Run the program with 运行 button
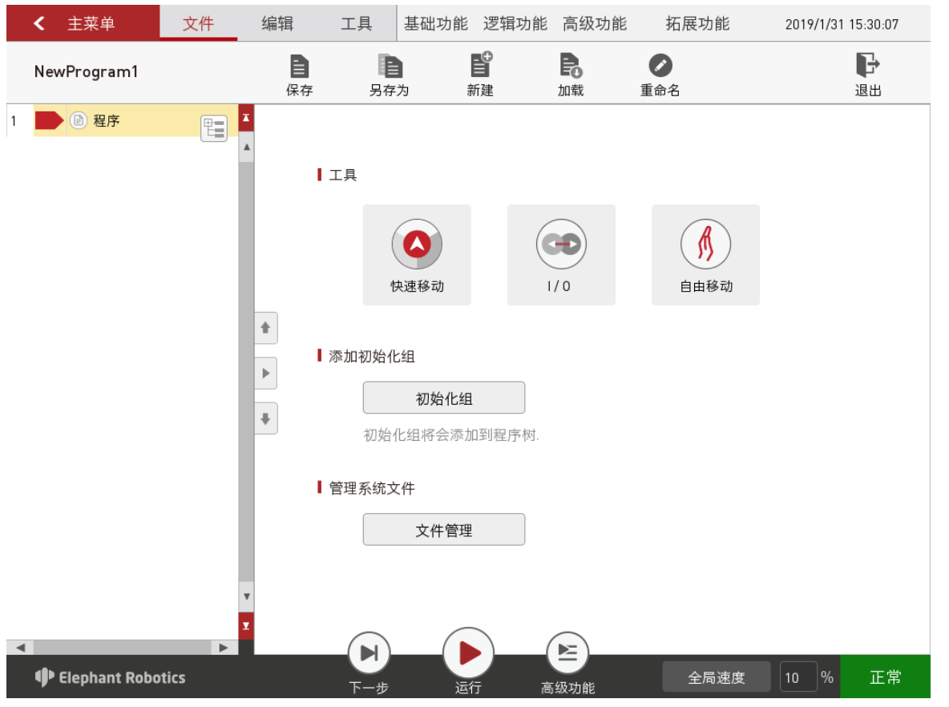 [468, 653]
